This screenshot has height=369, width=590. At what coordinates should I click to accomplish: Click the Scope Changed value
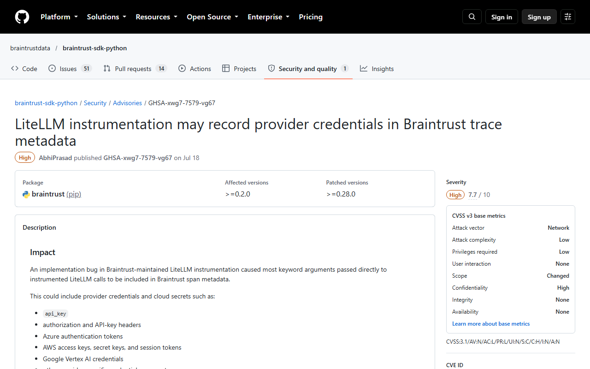(x=558, y=276)
